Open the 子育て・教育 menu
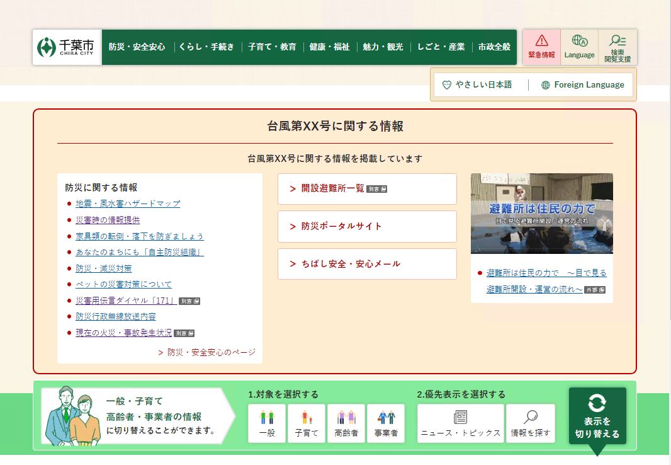Viewport: 671px width, 465px height. 272,47
